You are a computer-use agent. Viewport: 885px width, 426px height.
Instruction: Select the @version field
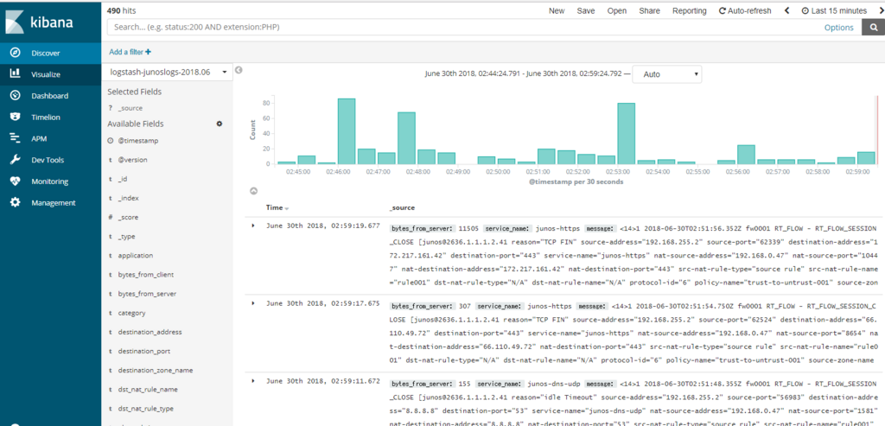point(132,160)
